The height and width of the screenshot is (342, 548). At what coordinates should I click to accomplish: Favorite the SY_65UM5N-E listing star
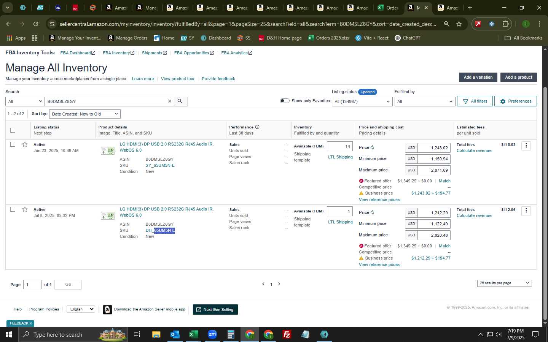[x=25, y=144]
